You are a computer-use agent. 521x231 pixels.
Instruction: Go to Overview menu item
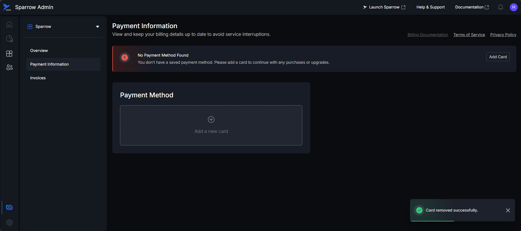[39, 51]
